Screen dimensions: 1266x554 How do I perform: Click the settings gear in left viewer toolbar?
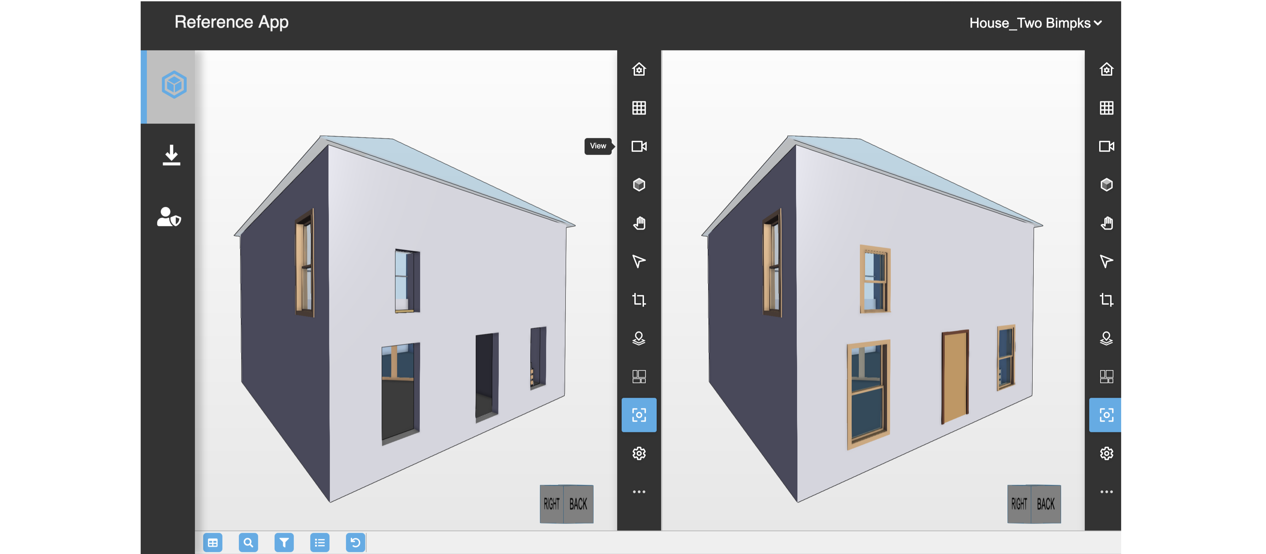click(638, 454)
